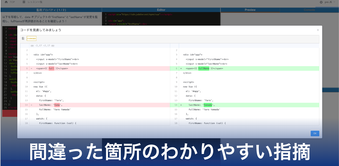Click the green highlighted 'Yamada' text
Image resolution: width=339 pixels, height=166 pixels.
(208, 105)
